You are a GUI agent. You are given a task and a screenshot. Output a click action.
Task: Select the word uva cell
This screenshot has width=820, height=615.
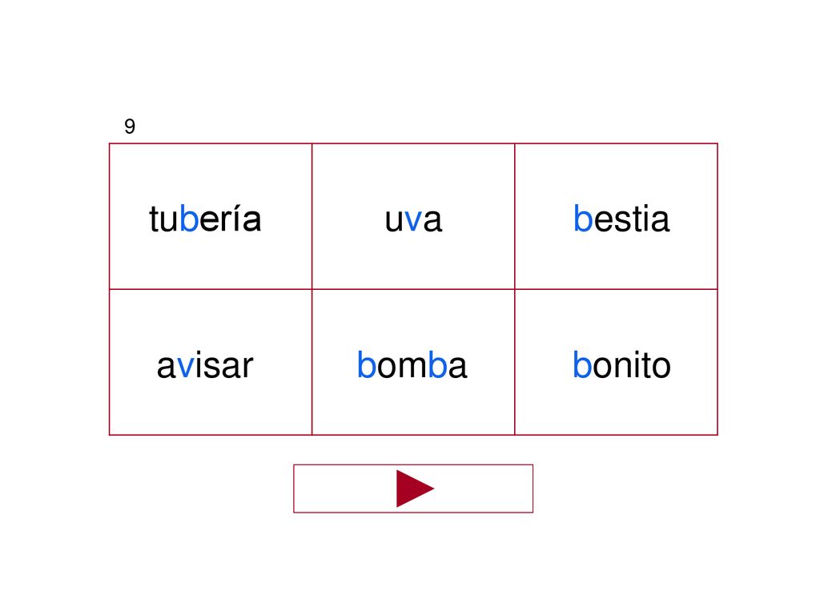click(x=413, y=216)
